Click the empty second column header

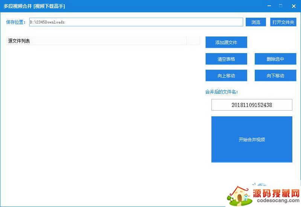(193, 41)
